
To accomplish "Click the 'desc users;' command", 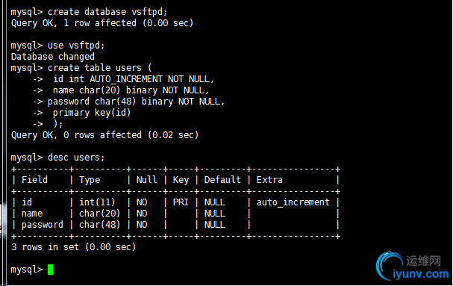I will 76,158.
